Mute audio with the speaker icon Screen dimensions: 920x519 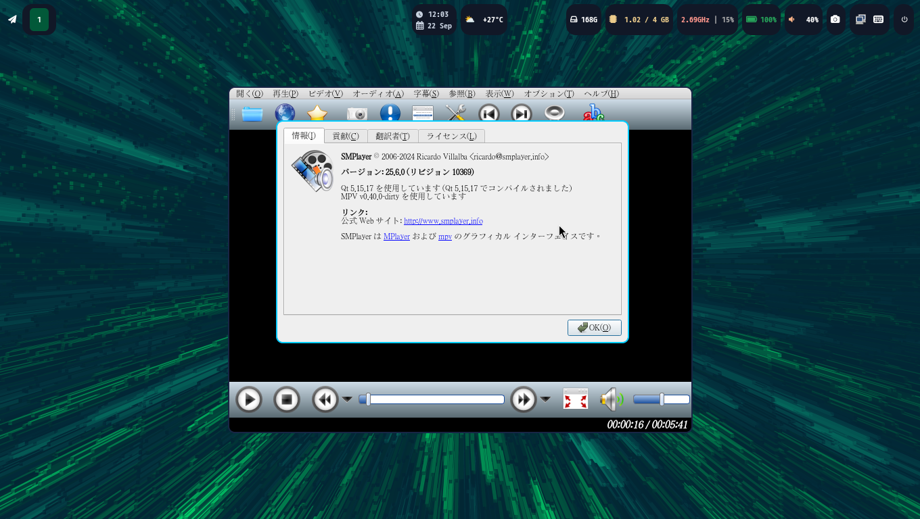(612, 399)
